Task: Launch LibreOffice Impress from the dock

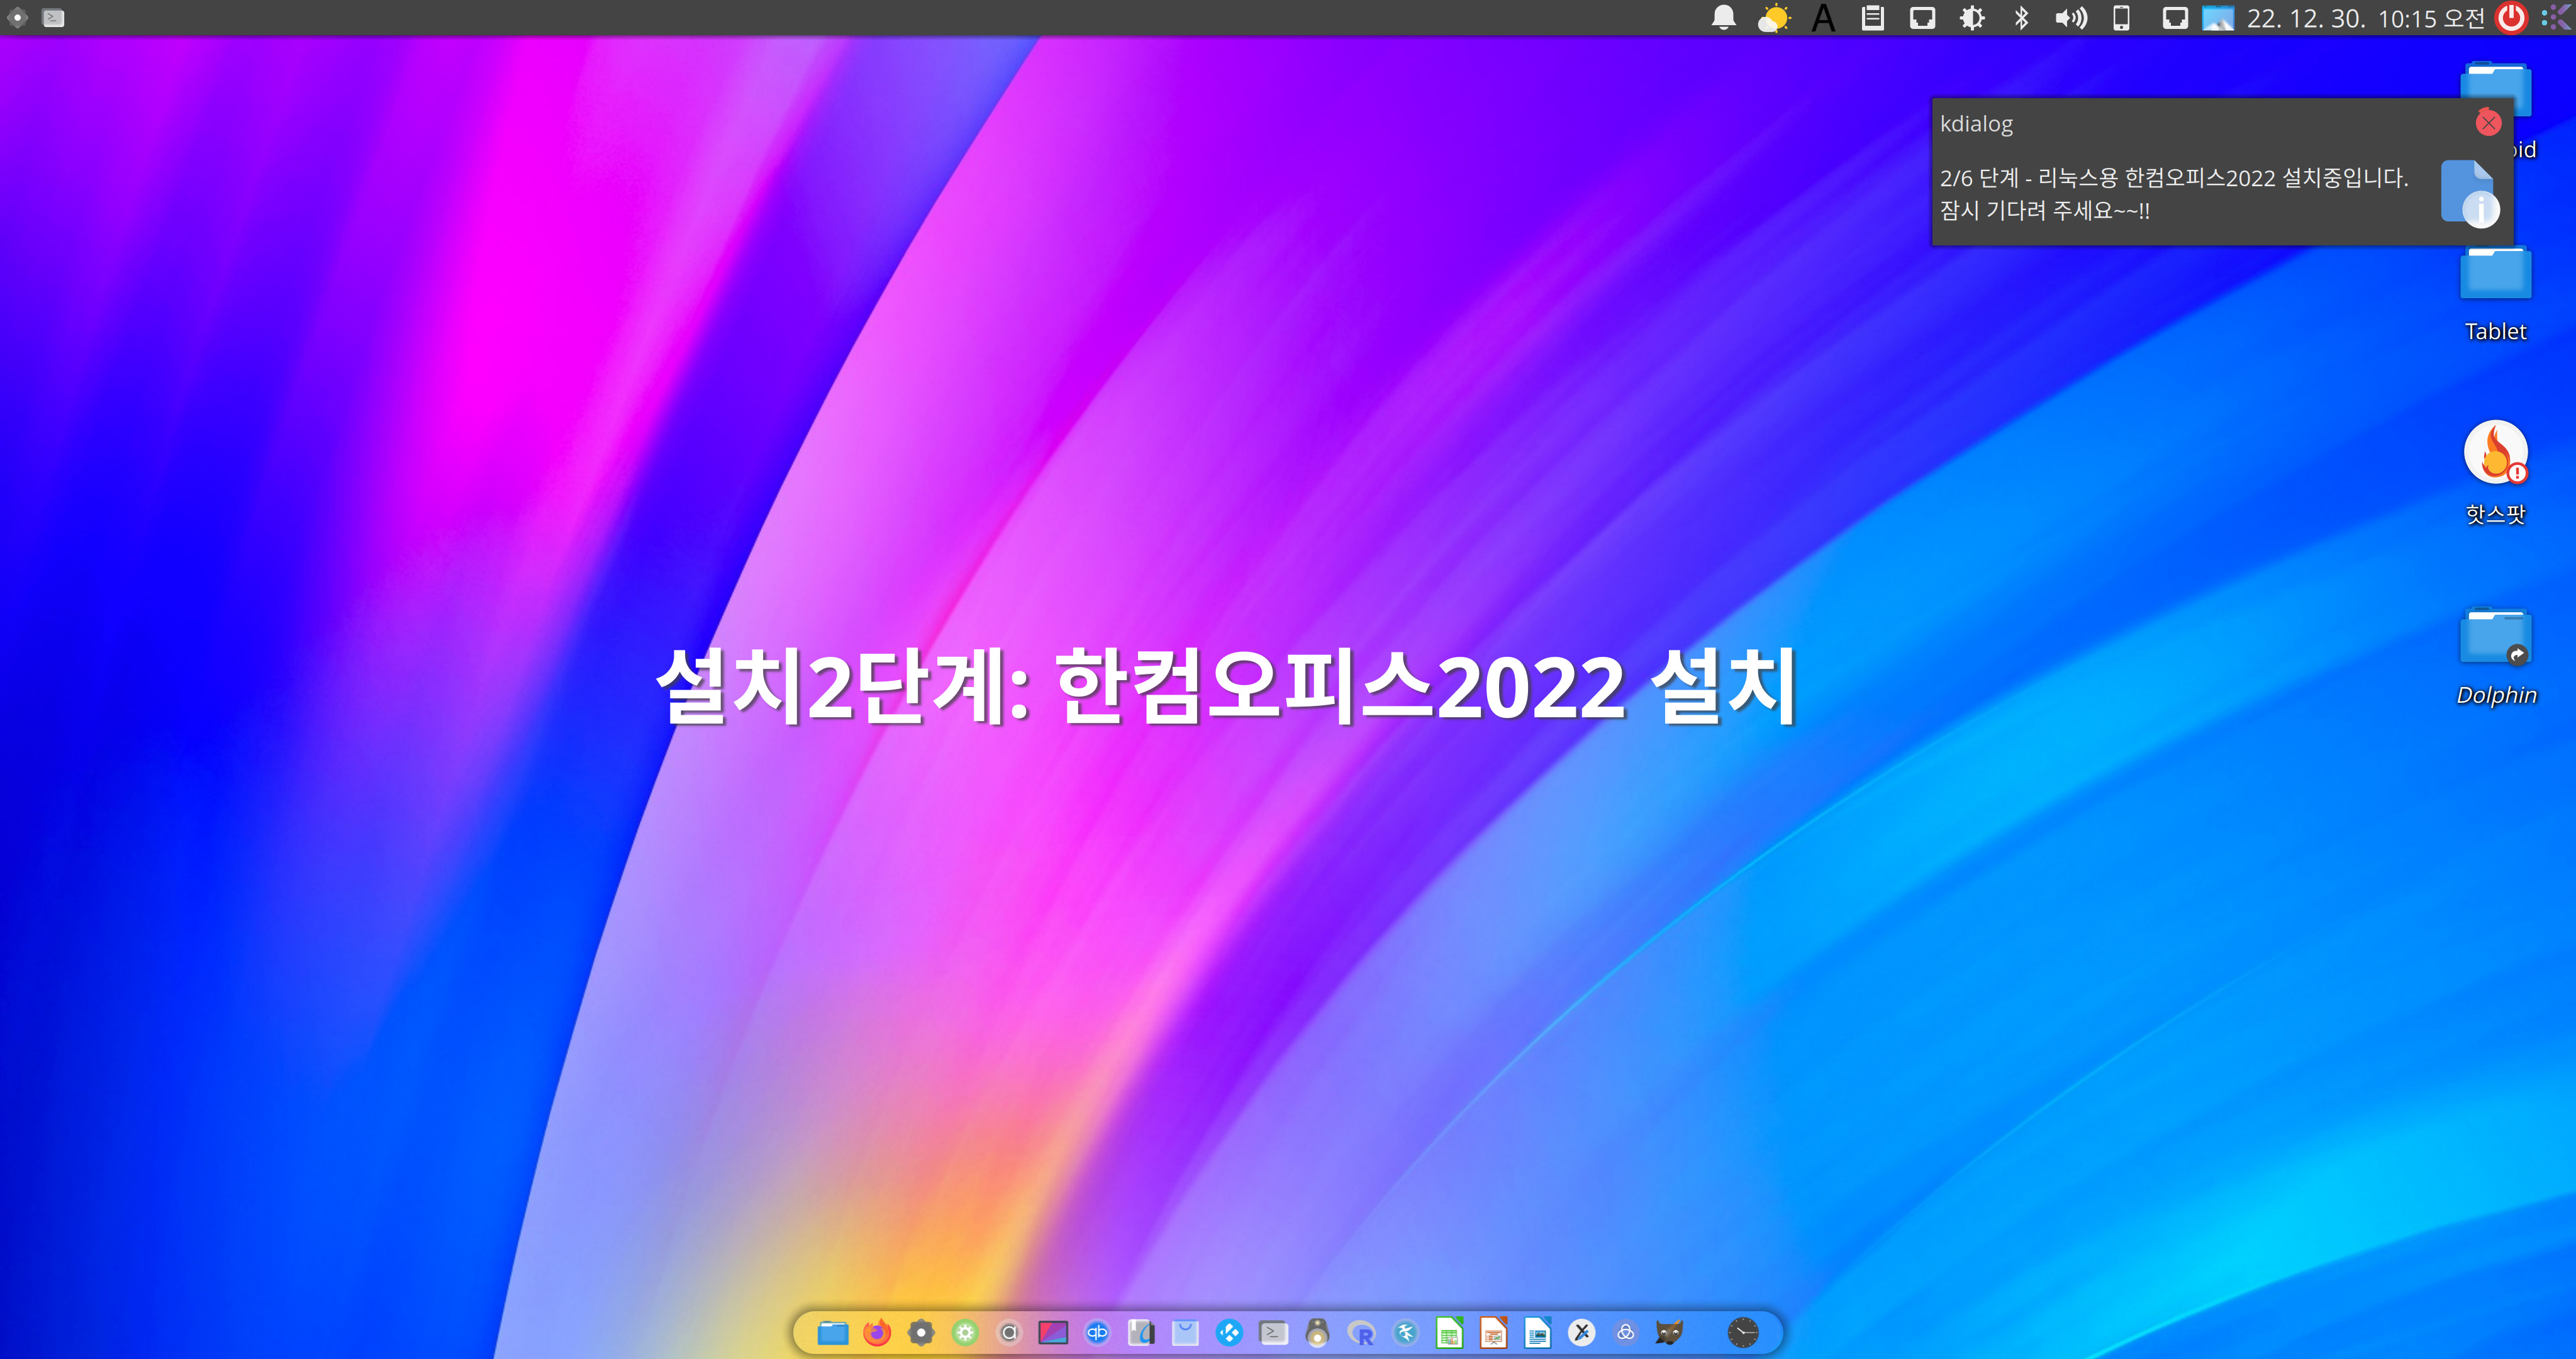Action: tap(1493, 1332)
